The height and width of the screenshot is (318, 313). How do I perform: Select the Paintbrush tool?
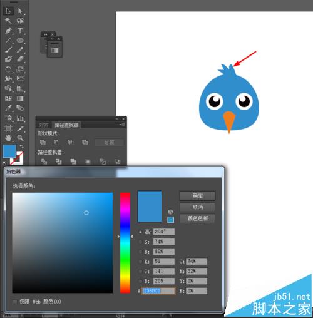(x=8, y=50)
